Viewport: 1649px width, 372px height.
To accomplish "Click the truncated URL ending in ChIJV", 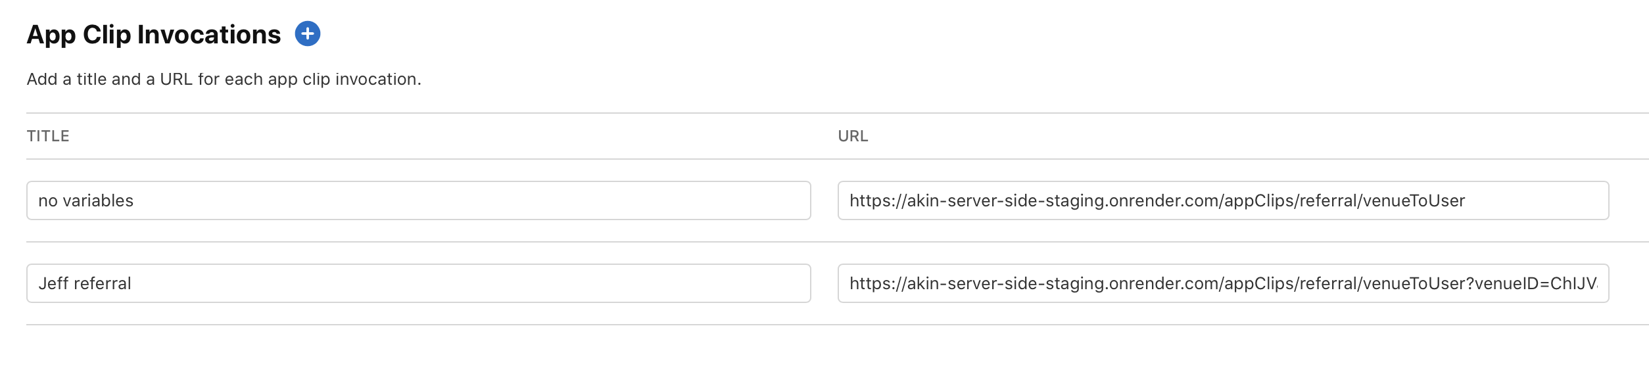I will [x=1223, y=283].
